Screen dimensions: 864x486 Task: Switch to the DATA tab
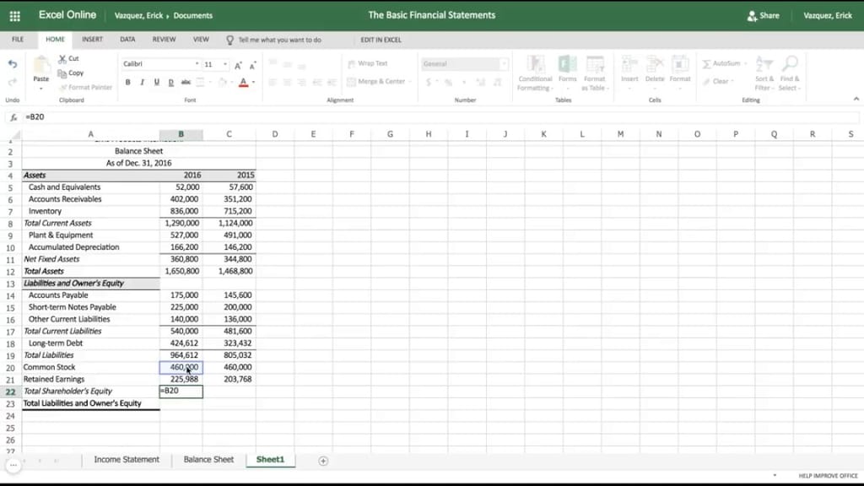(127, 40)
